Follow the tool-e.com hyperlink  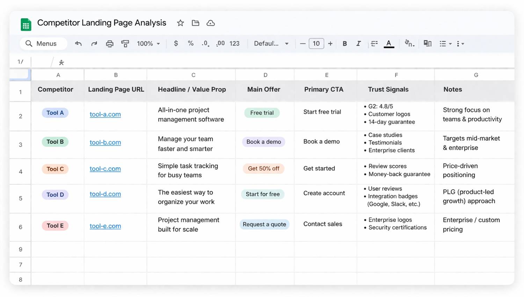point(105,226)
